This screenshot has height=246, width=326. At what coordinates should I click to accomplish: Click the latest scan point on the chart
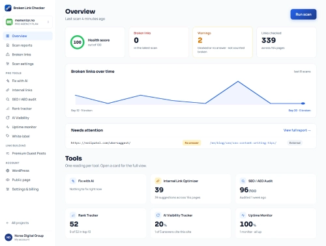[x=303, y=103]
